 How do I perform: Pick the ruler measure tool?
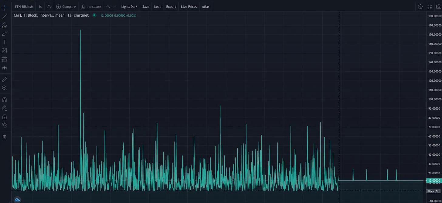[5, 79]
